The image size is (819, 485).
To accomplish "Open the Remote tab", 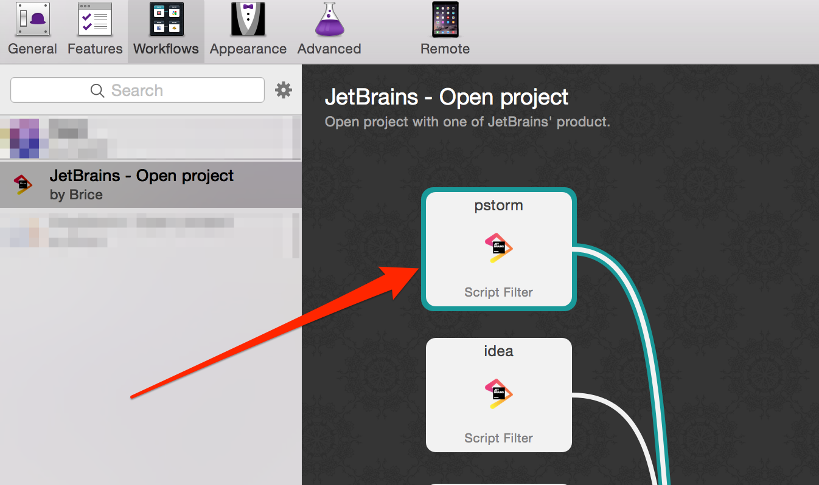I will point(445,30).
